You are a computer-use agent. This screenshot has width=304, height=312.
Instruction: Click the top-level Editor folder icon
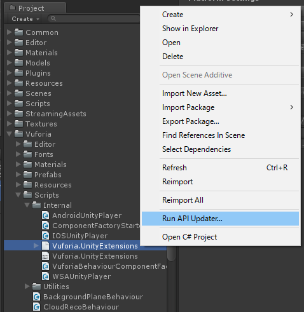18,43
